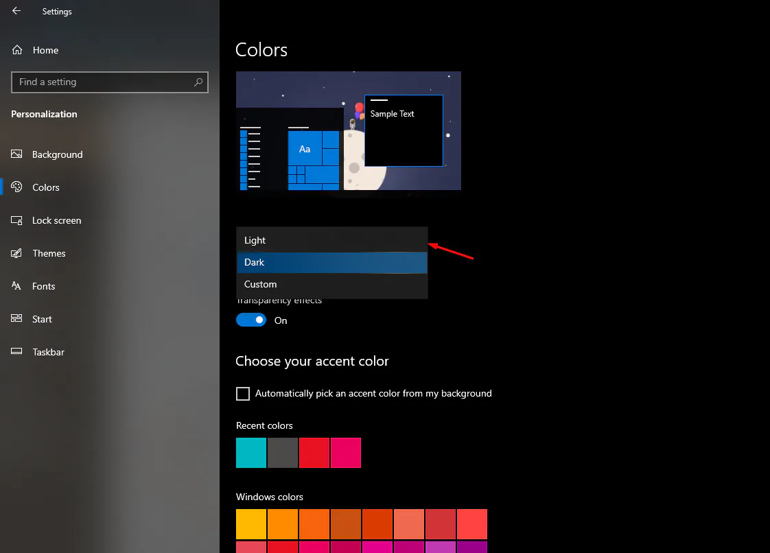This screenshot has width=770, height=553.
Task: Click the Recent colors label
Action: pos(264,426)
